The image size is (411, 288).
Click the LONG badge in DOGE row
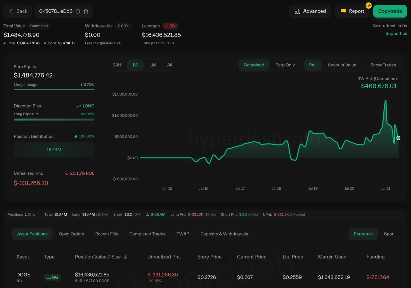tap(52, 277)
